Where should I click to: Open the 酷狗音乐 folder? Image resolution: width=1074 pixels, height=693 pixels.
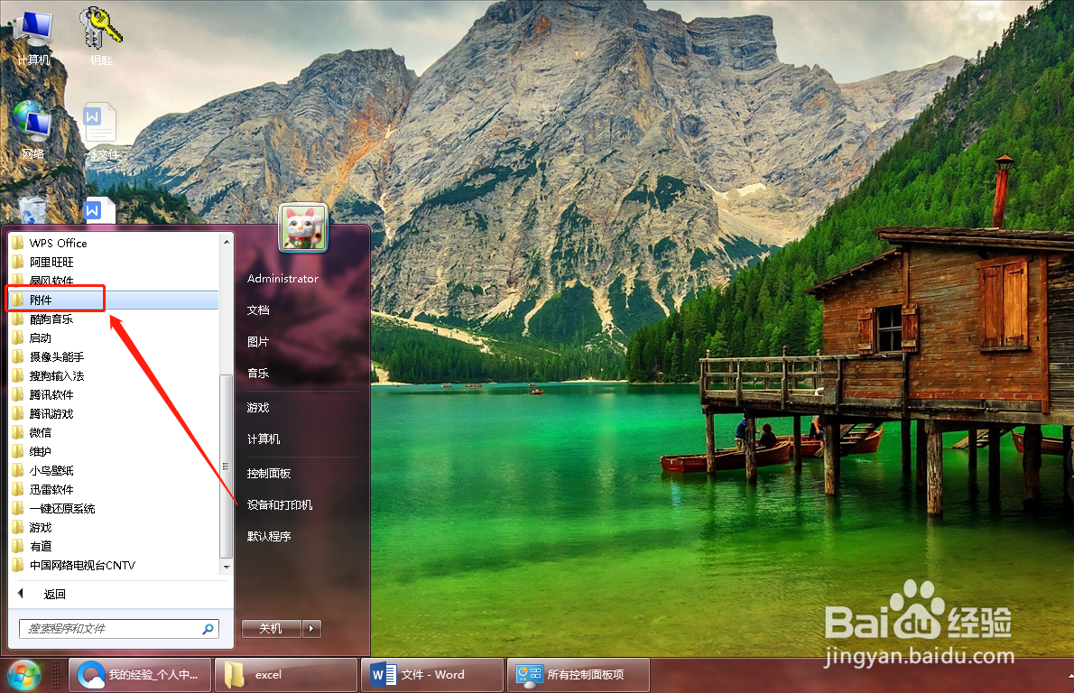[114, 319]
